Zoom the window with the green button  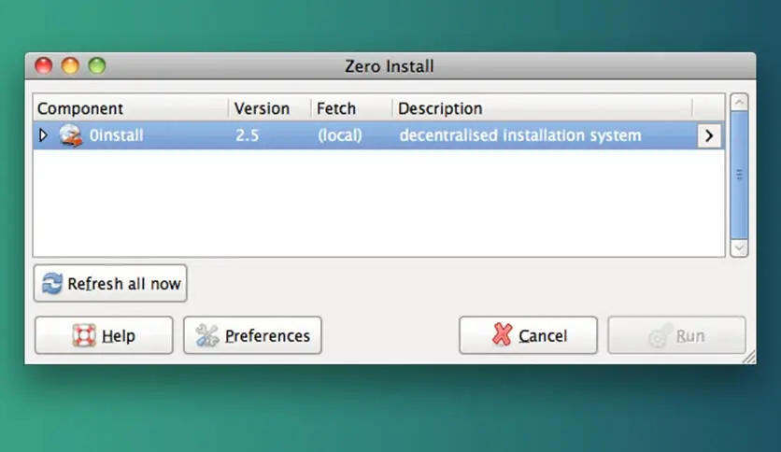(x=97, y=65)
